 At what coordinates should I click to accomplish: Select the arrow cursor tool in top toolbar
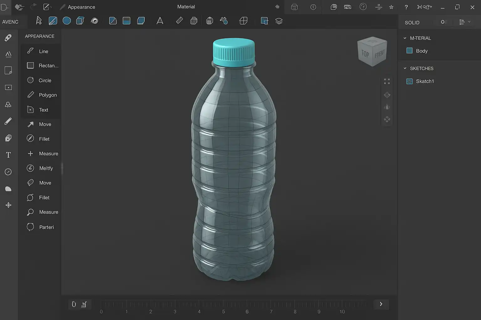coord(39,21)
